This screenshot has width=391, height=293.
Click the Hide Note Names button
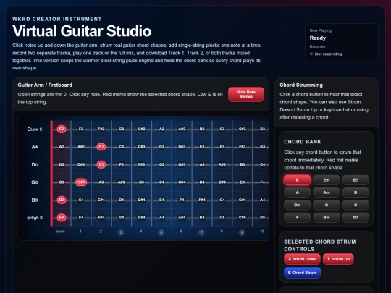[x=246, y=95]
